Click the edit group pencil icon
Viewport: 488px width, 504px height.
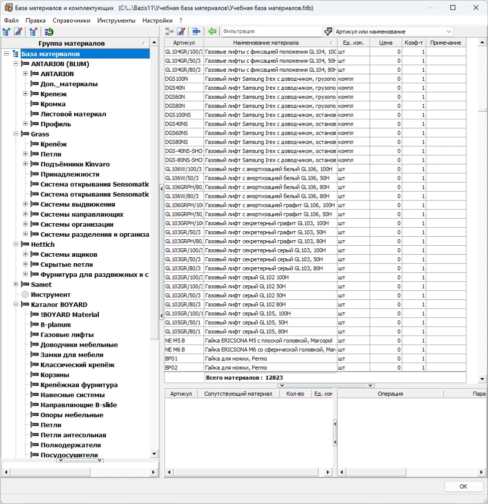[x=18, y=32]
